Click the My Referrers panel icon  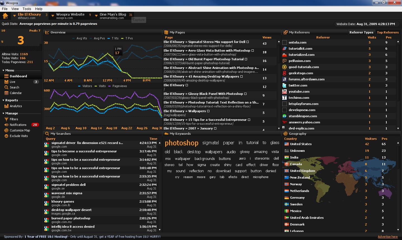coord(285,32)
